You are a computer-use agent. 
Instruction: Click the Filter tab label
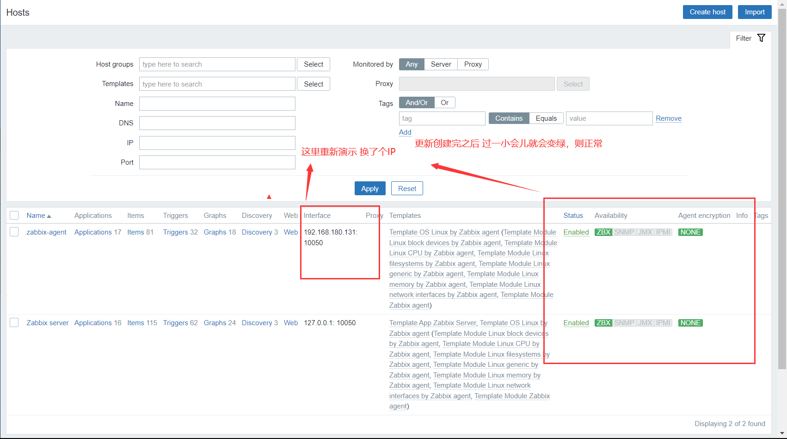744,38
